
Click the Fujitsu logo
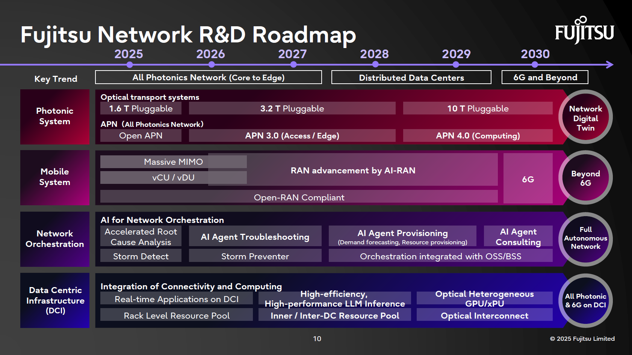tap(584, 32)
